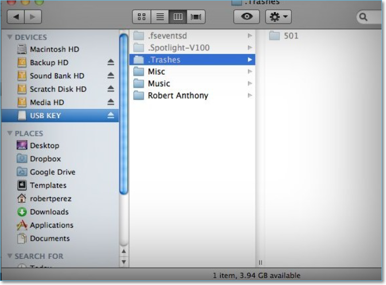Collapse the PLACES sidebar section
This screenshot has height=285, width=386.
pyautogui.click(x=10, y=133)
